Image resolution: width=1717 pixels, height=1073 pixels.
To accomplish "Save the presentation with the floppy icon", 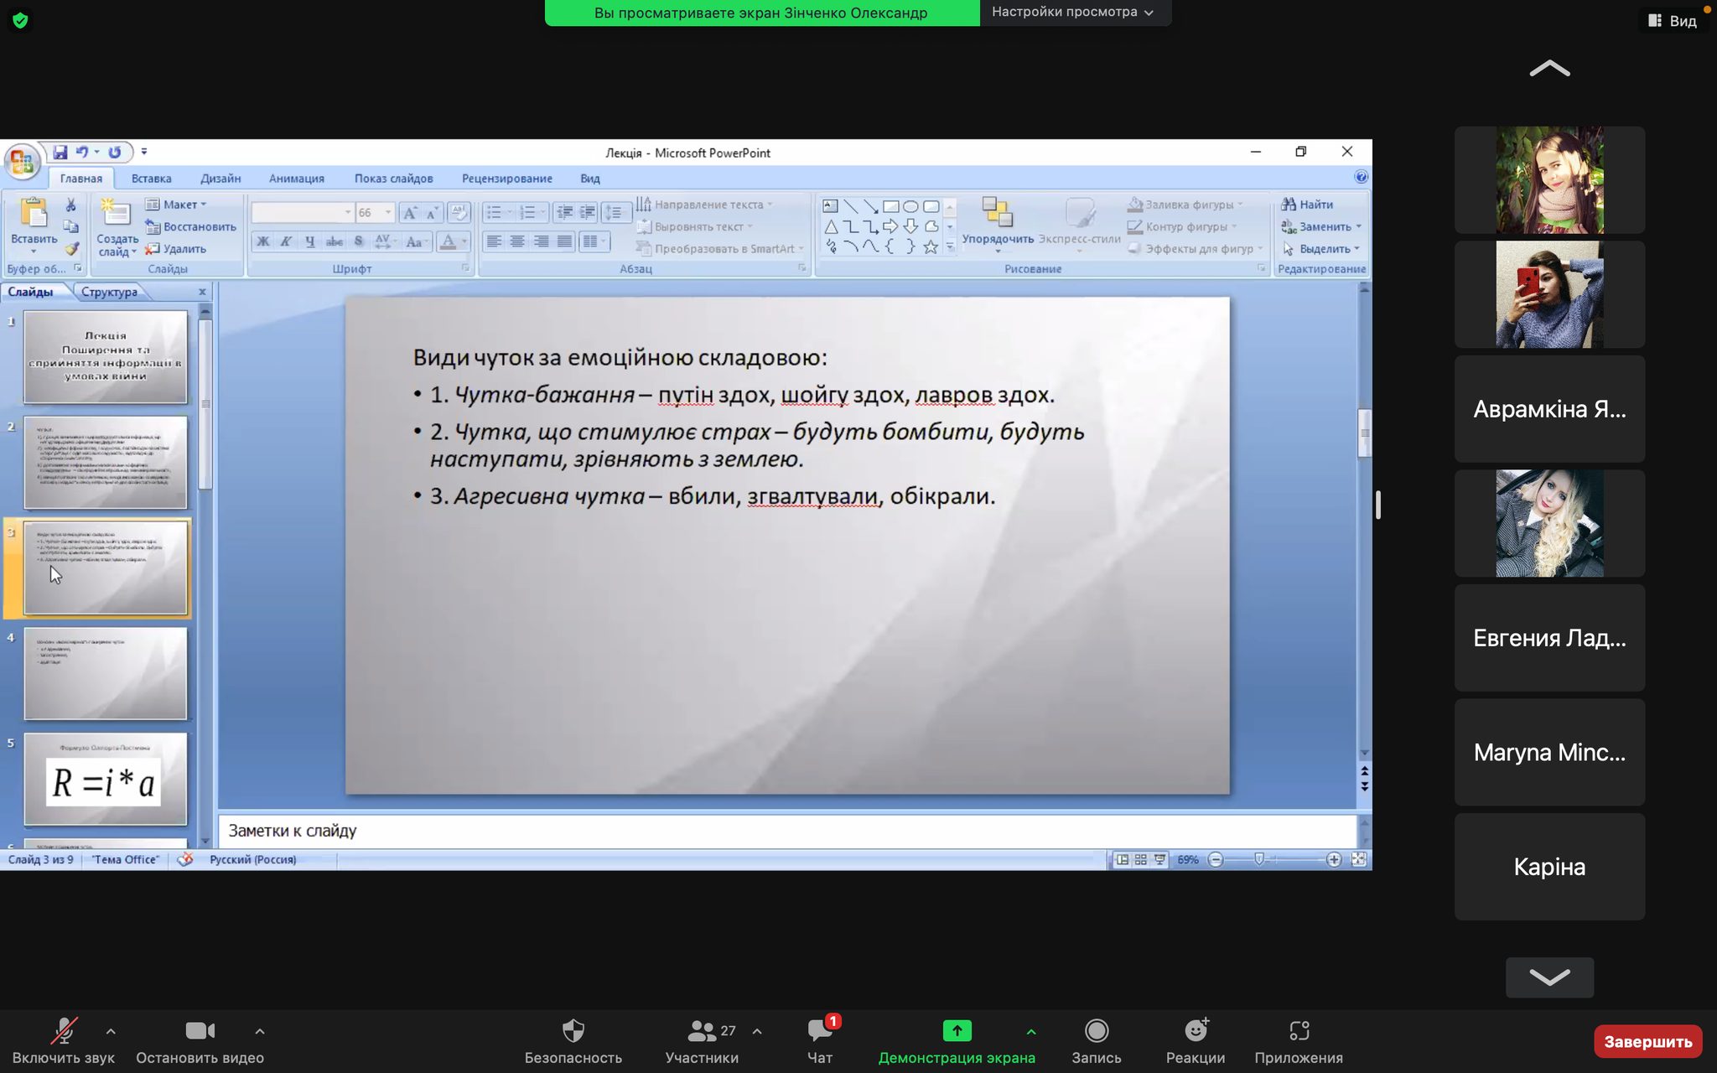I will point(60,152).
